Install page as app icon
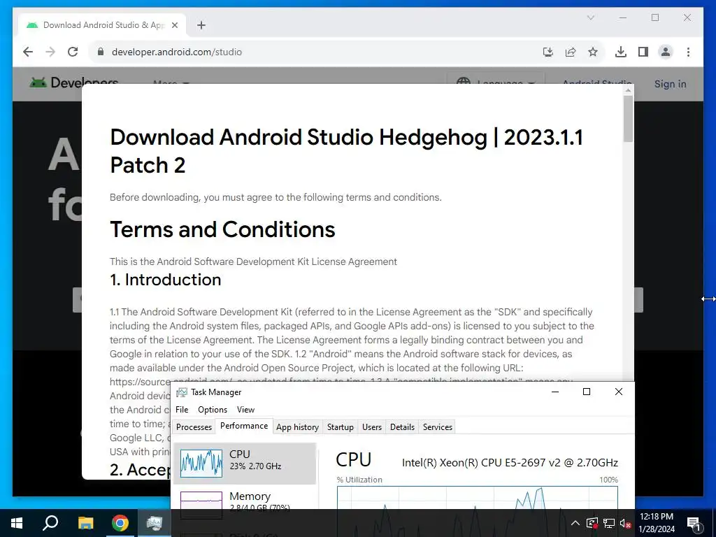This screenshot has width=716, height=537. coord(548,52)
